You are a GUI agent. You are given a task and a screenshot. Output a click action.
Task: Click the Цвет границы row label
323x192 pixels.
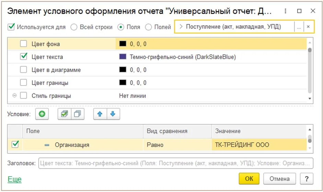click(50, 83)
